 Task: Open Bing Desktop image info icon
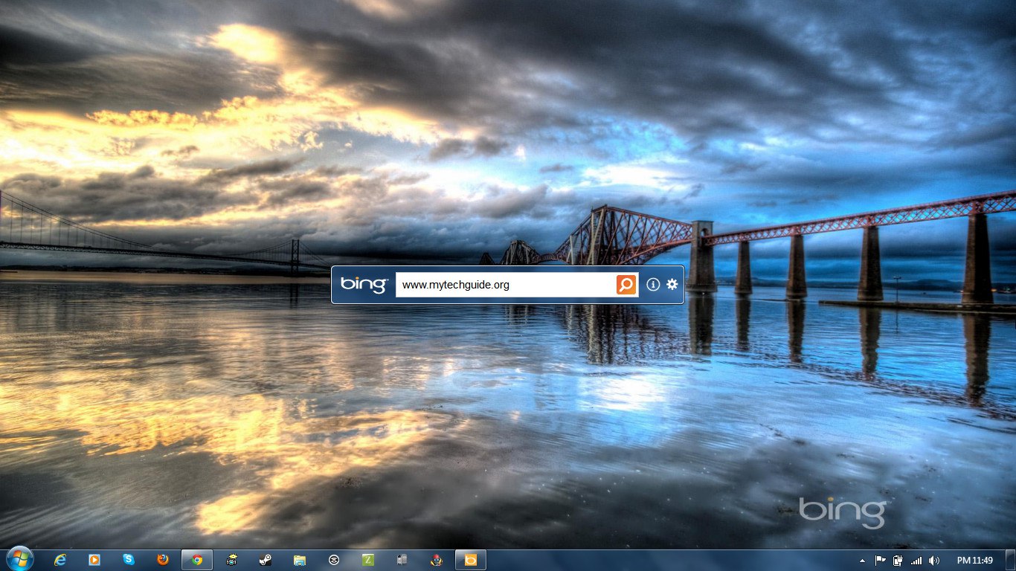(653, 285)
